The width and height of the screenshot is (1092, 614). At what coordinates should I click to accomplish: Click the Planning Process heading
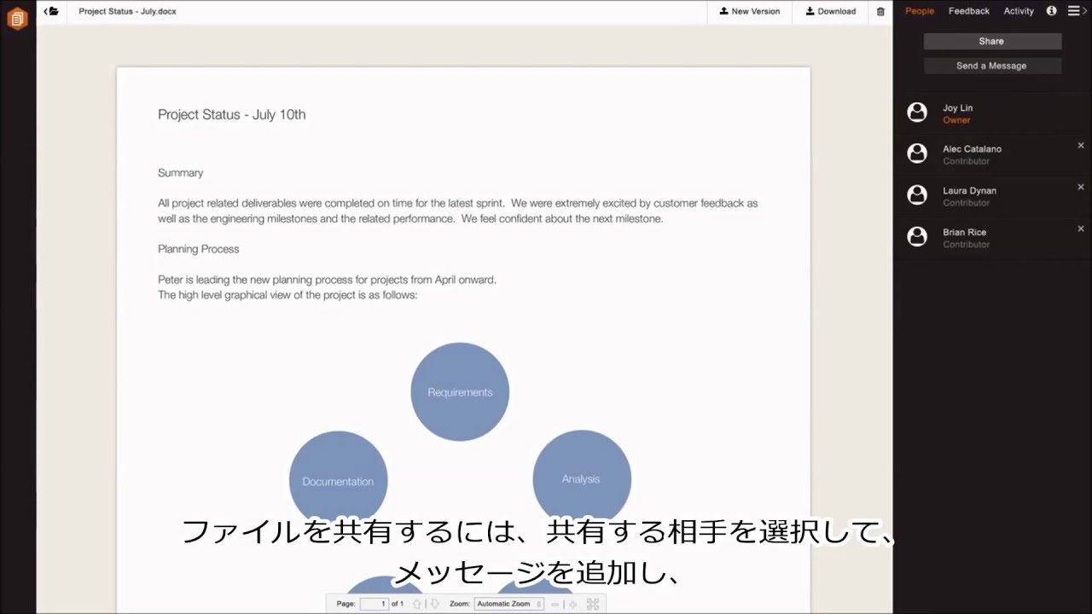(x=198, y=249)
